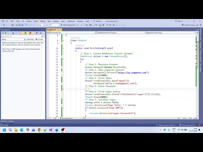The height and width of the screenshot is (152, 203).
Task: Toggle the failed tests filter in Test Explorer
Action: point(31,33)
